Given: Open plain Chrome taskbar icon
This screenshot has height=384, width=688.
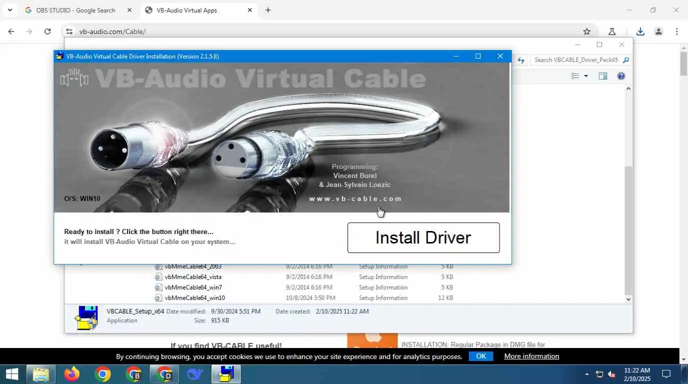Looking at the screenshot, I should click(102, 374).
